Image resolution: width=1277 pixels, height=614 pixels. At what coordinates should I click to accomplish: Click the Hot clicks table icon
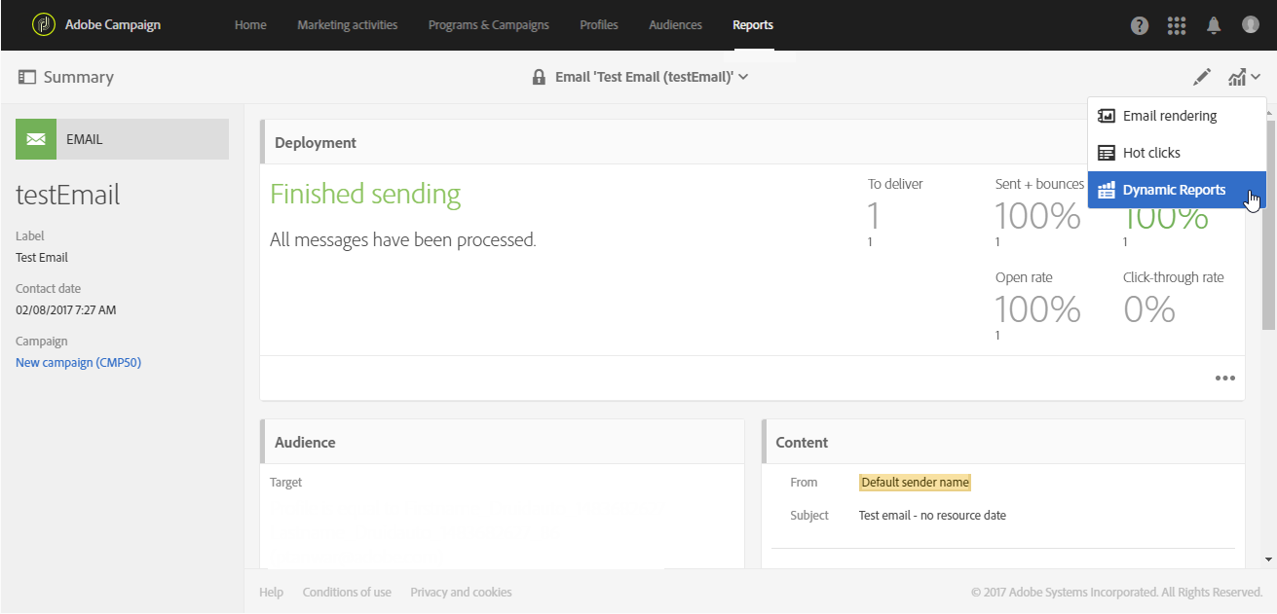(1106, 153)
